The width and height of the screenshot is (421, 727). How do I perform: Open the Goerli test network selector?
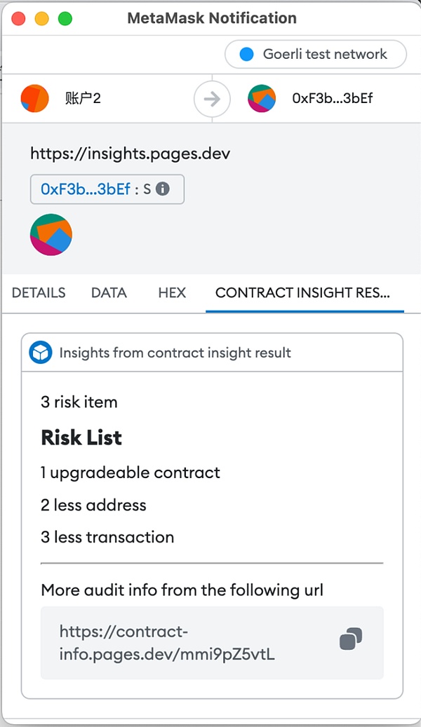tap(316, 54)
